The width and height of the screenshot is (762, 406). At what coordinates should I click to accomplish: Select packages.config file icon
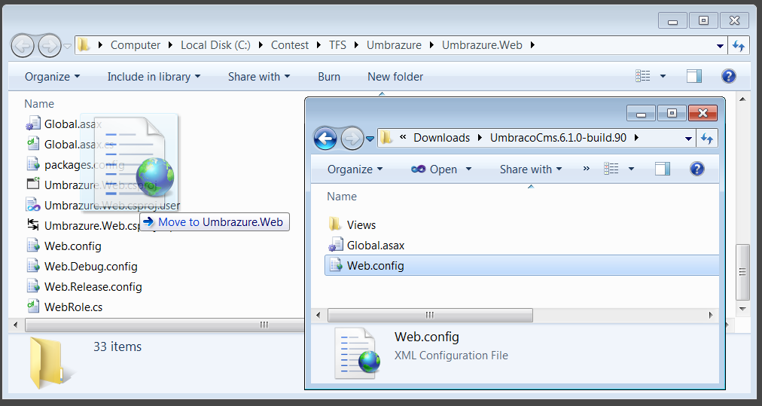[x=32, y=165]
